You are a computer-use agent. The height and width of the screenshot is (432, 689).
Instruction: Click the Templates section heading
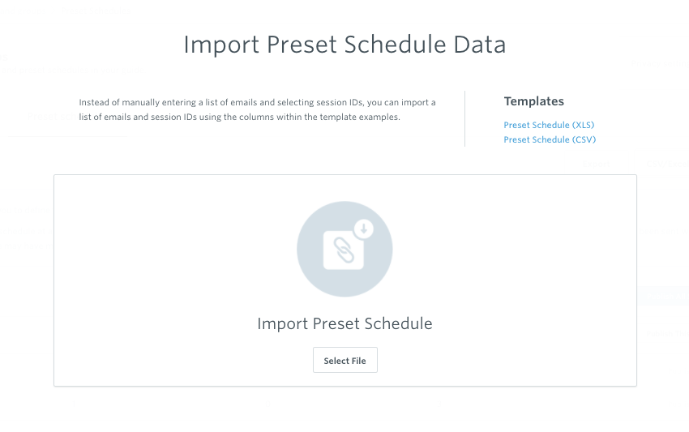(x=534, y=101)
